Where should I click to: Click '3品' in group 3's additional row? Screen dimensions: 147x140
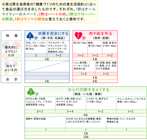point(86,133)
